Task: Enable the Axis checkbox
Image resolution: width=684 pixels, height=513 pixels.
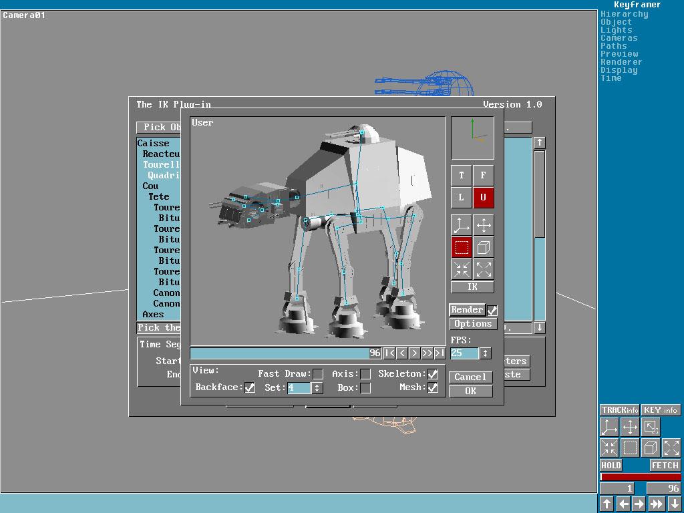Action: point(365,374)
